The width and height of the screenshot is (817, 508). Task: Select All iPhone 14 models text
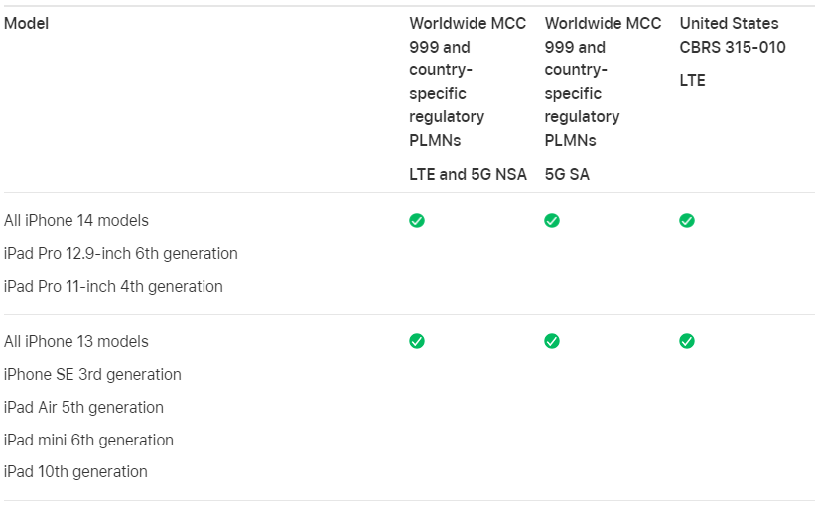click(76, 221)
